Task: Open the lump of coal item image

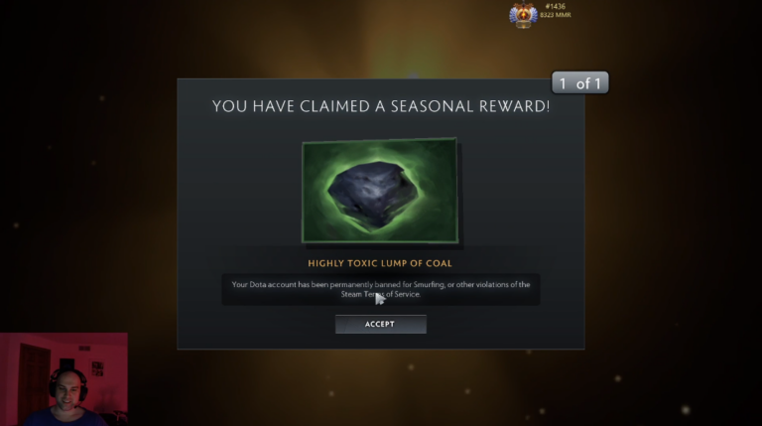Action: [x=380, y=191]
